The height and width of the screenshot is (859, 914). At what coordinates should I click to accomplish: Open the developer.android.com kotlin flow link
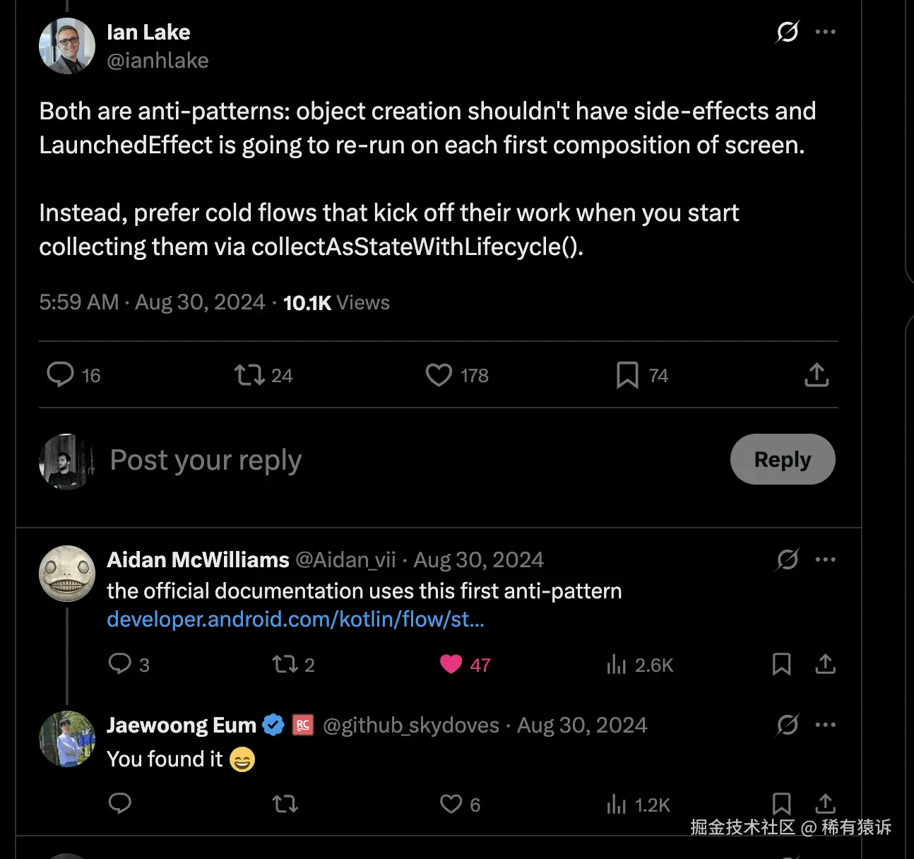(x=295, y=620)
